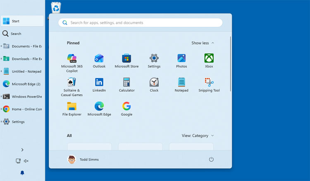Open File Explorer pinned app
Screen dimensions: 310x181
(x=72, y=109)
